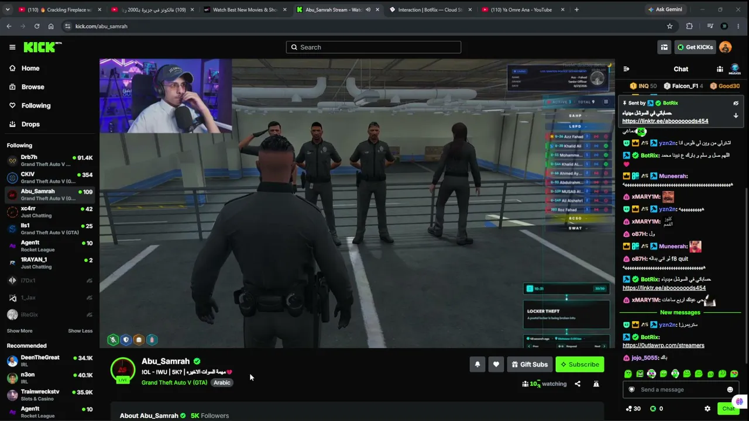This screenshot has height=421, width=749.
Task: Click the address bar URL kick.com/abu_samrah
Action: [101, 26]
